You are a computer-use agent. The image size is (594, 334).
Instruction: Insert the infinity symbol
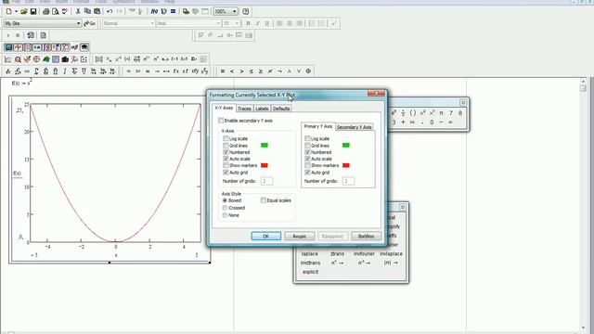tap(27, 71)
